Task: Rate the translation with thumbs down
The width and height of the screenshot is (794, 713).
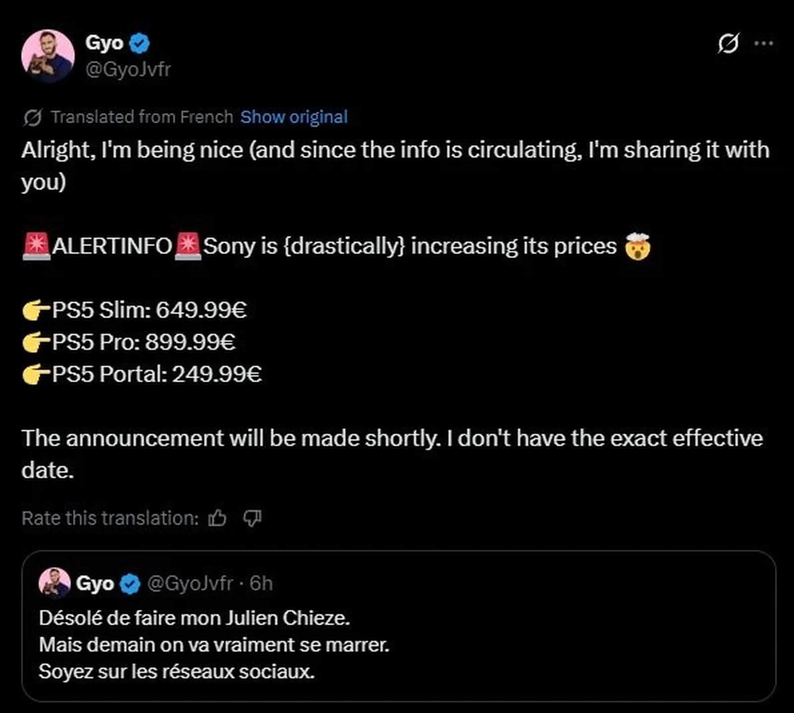Action: (252, 518)
